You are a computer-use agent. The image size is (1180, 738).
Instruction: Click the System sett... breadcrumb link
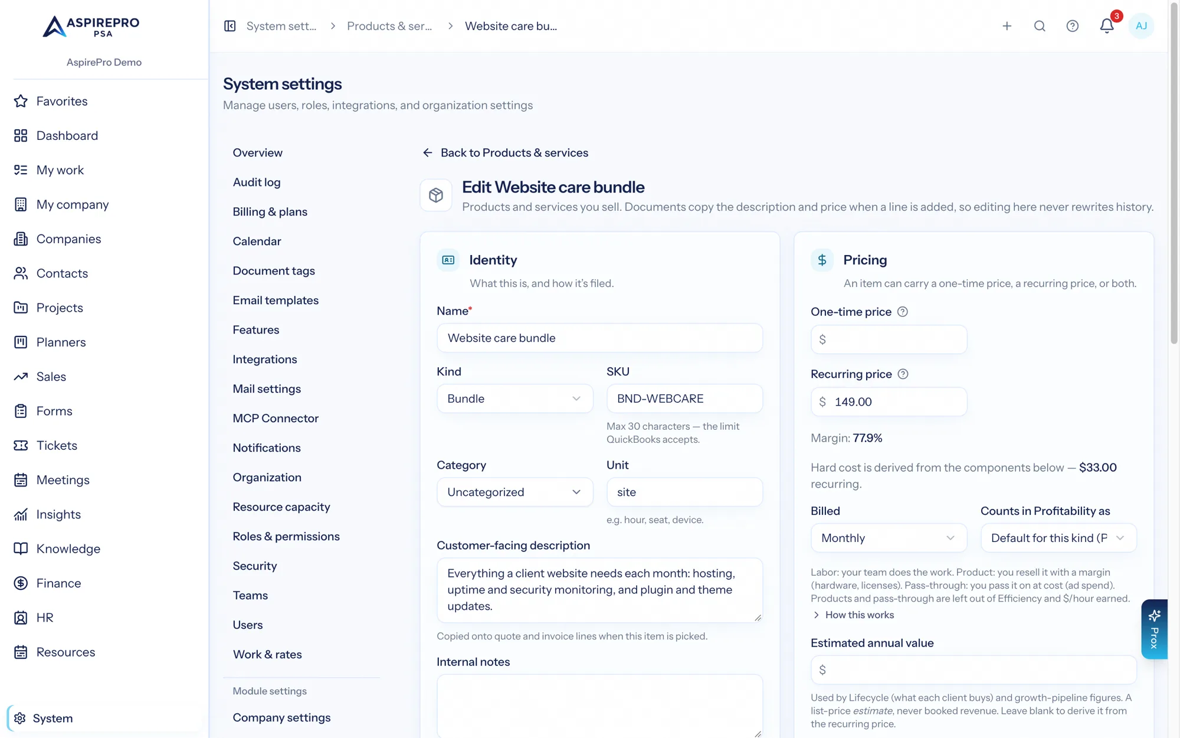281,26
